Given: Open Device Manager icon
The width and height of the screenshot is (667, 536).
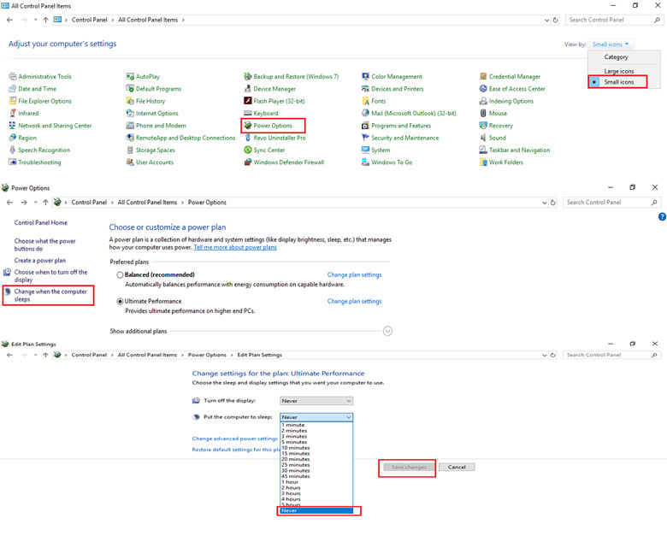Looking at the screenshot, I should [274, 89].
